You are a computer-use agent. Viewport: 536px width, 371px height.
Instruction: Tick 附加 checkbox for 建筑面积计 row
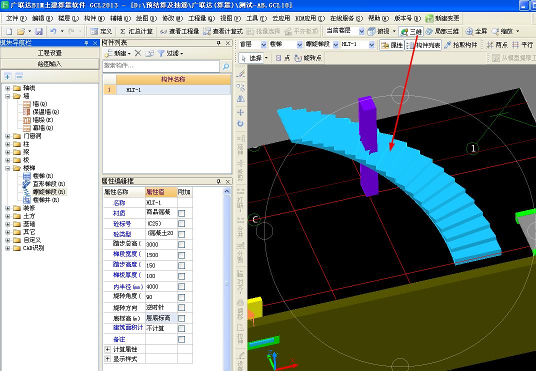pyautogui.click(x=182, y=328)
